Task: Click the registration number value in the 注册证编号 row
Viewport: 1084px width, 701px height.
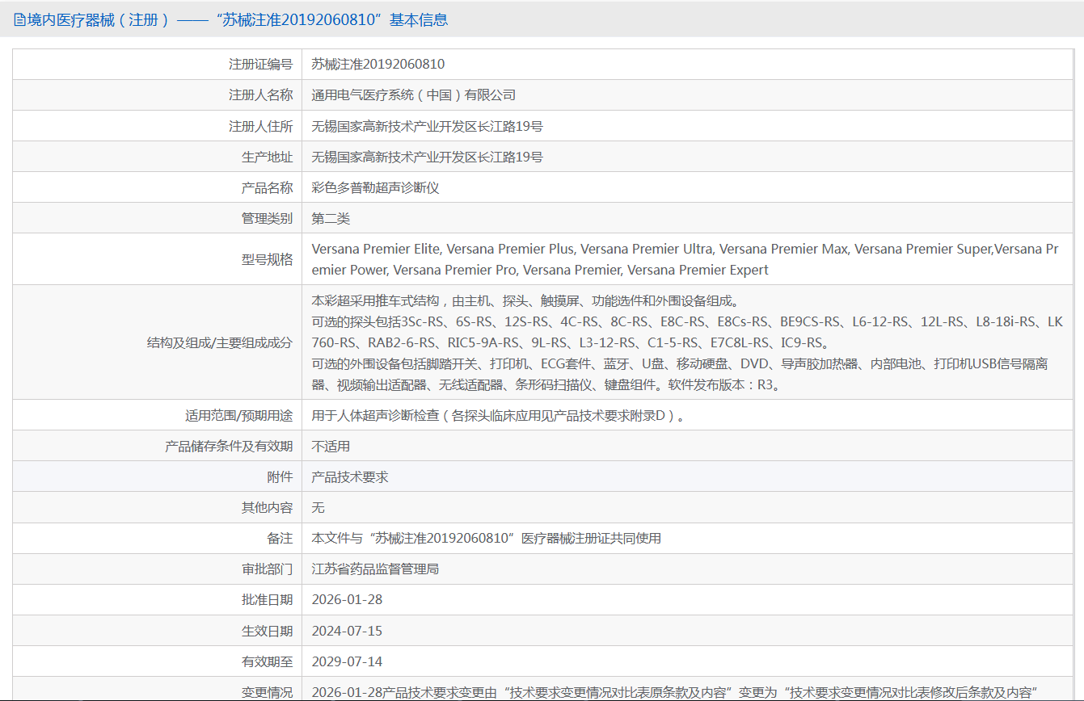Action: click(378, 65)
